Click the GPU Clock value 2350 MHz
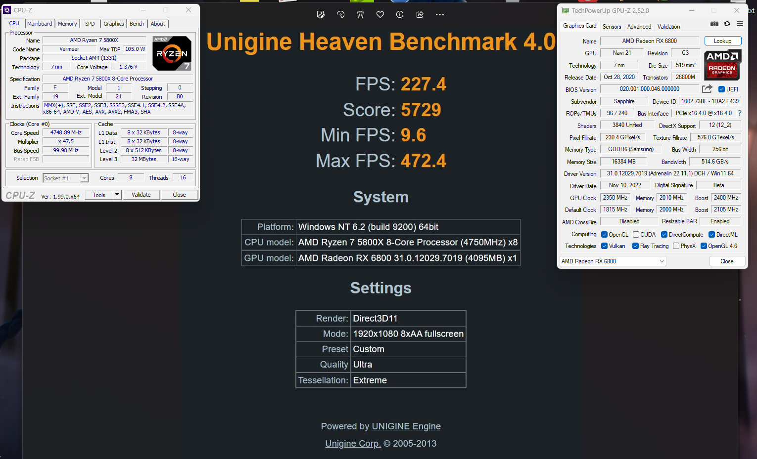This screenshot has height=459, width=757. click(615, 198)
